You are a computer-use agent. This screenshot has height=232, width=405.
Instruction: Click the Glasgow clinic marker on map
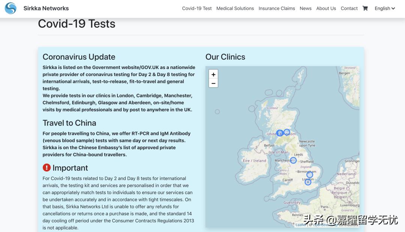tap(280, 133)
